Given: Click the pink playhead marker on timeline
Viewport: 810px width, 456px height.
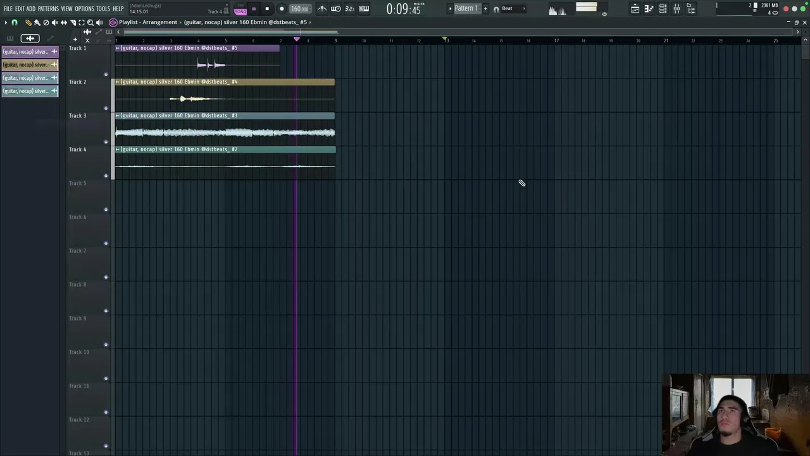Looking at the screenshot, I should coord(297,39).
